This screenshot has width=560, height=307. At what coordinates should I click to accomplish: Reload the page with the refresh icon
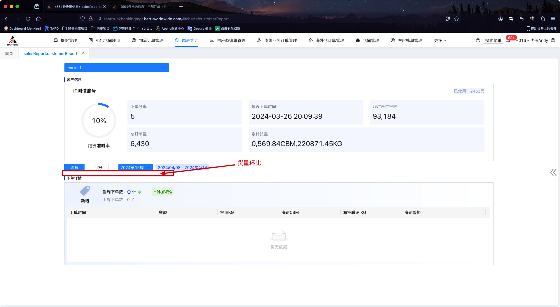click(28, 19)
